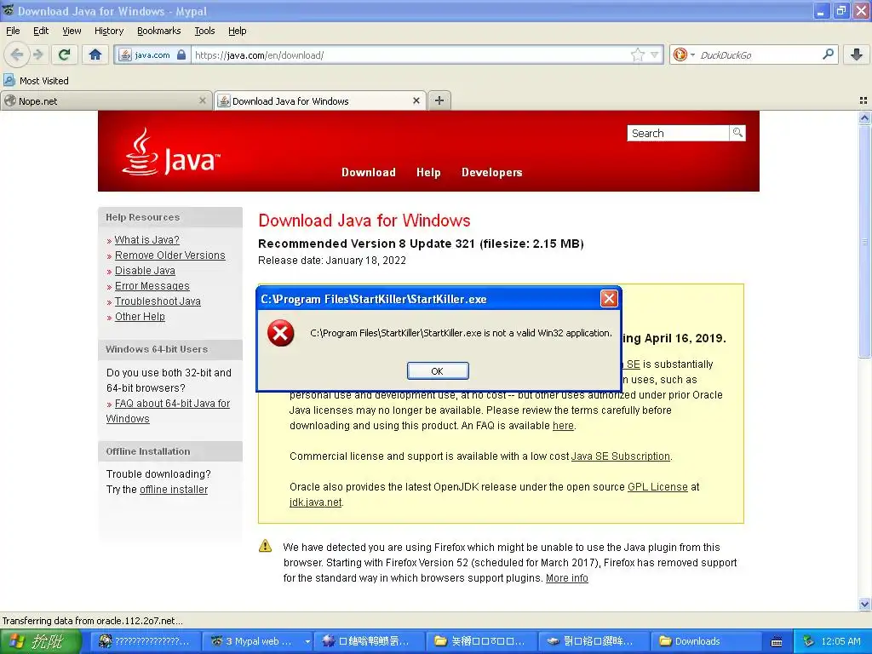
Task: Click Help in the Java banner
Action: click(x=429, y=172)
